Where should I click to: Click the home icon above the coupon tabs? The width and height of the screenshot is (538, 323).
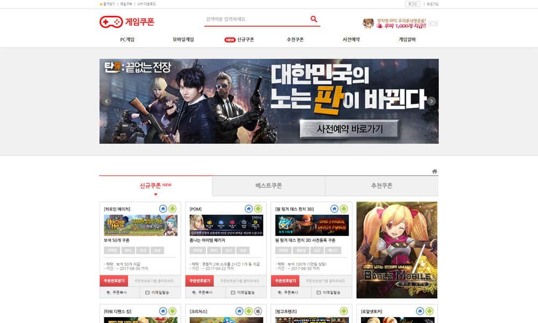pyautogui.click(x=434, y=171)
